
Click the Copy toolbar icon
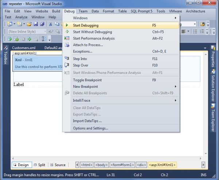pos(57,24)
